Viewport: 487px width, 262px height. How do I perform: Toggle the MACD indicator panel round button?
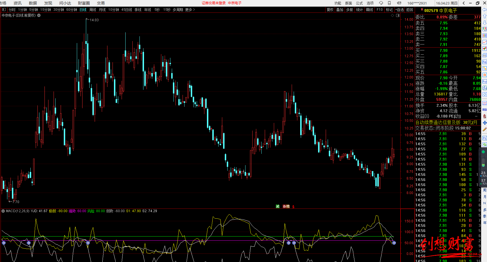pyautogui.click(x=3, y=211)
